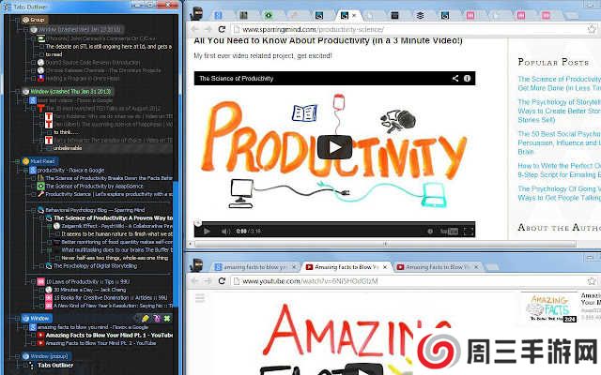Toggle fullscreen on the Productivity video

click(x=467, y=230)
